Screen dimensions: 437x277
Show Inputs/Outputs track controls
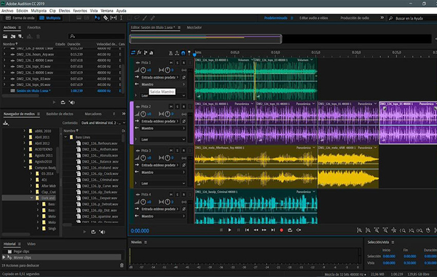[x=133, y=52]
